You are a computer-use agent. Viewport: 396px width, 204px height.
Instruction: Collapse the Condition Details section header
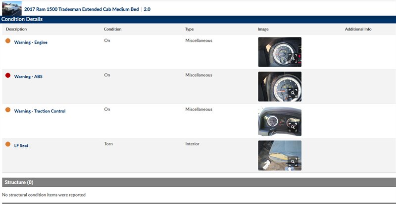coord(22,19)
